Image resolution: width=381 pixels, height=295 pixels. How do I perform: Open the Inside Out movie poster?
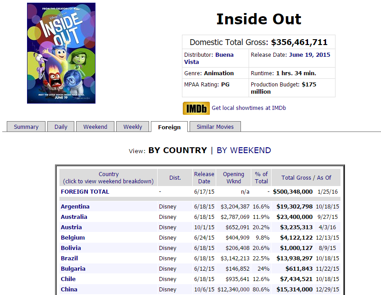(x=61, y=53)
